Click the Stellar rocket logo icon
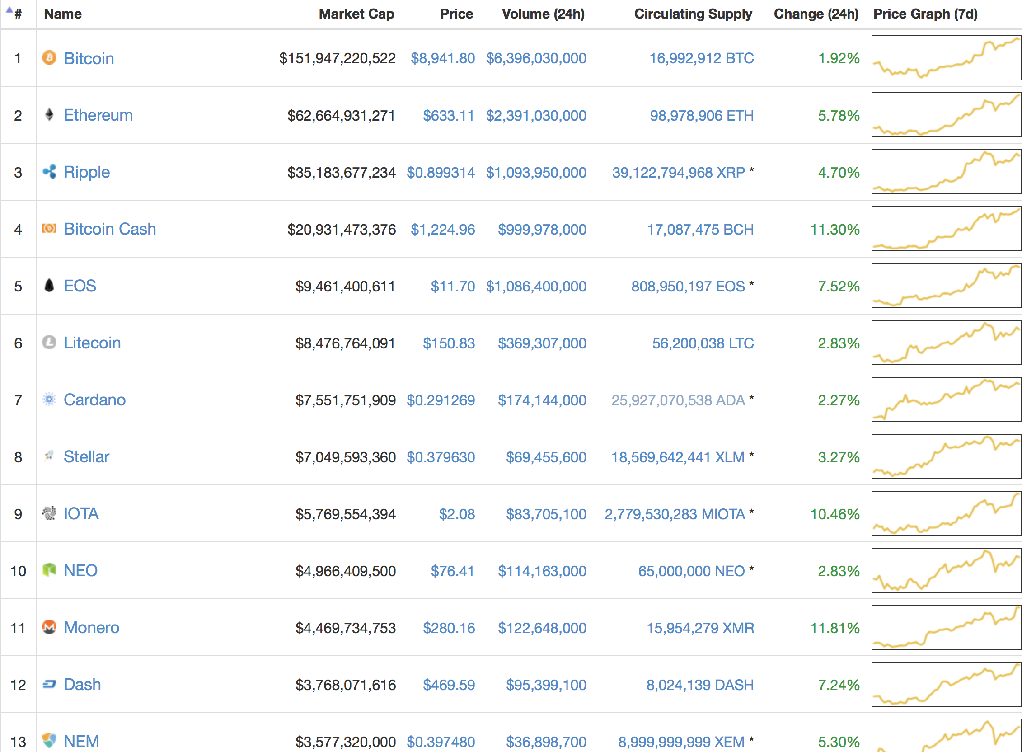The image size is (1022, 752). [x=49, y=456]
